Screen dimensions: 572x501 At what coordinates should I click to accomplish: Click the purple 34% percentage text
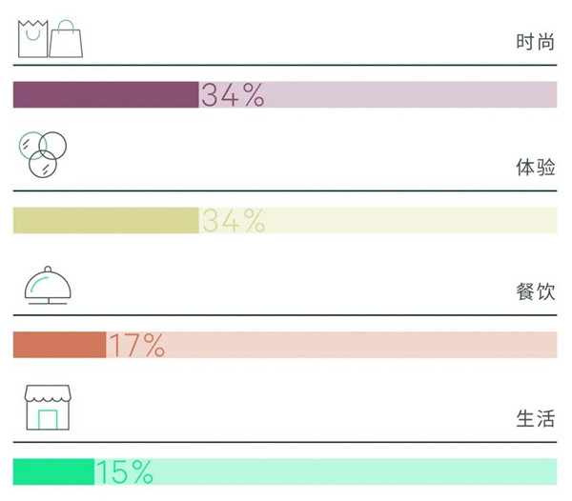(233, 94)
